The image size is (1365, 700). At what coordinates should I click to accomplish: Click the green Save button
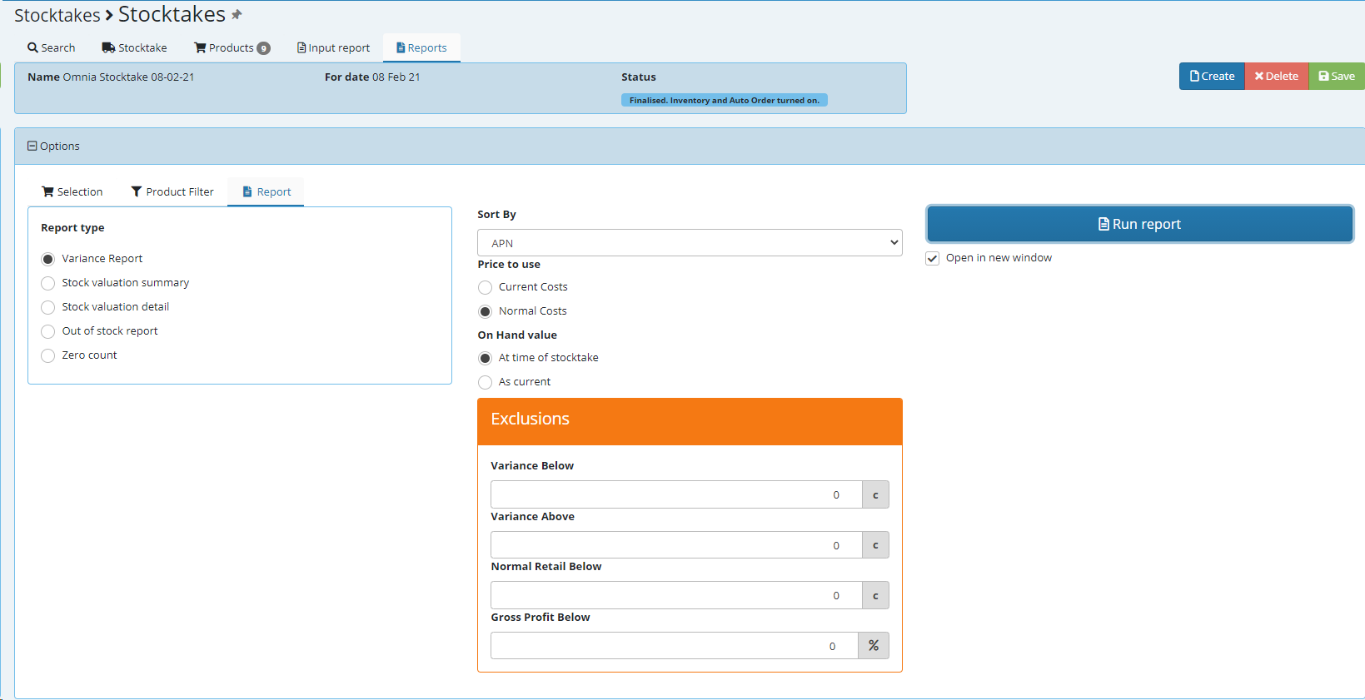pyautogui.click(x=1336, y=77)
